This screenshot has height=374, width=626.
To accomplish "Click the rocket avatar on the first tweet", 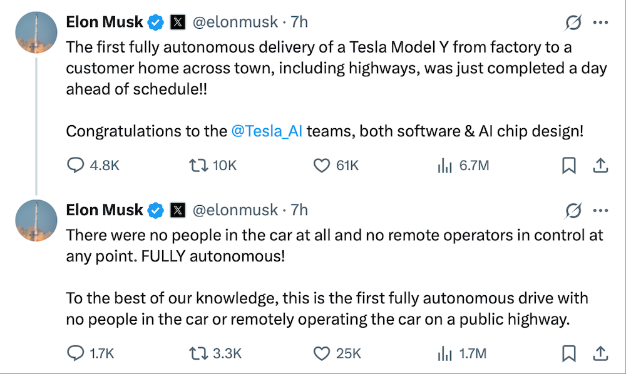I will [x=36, y=33].
